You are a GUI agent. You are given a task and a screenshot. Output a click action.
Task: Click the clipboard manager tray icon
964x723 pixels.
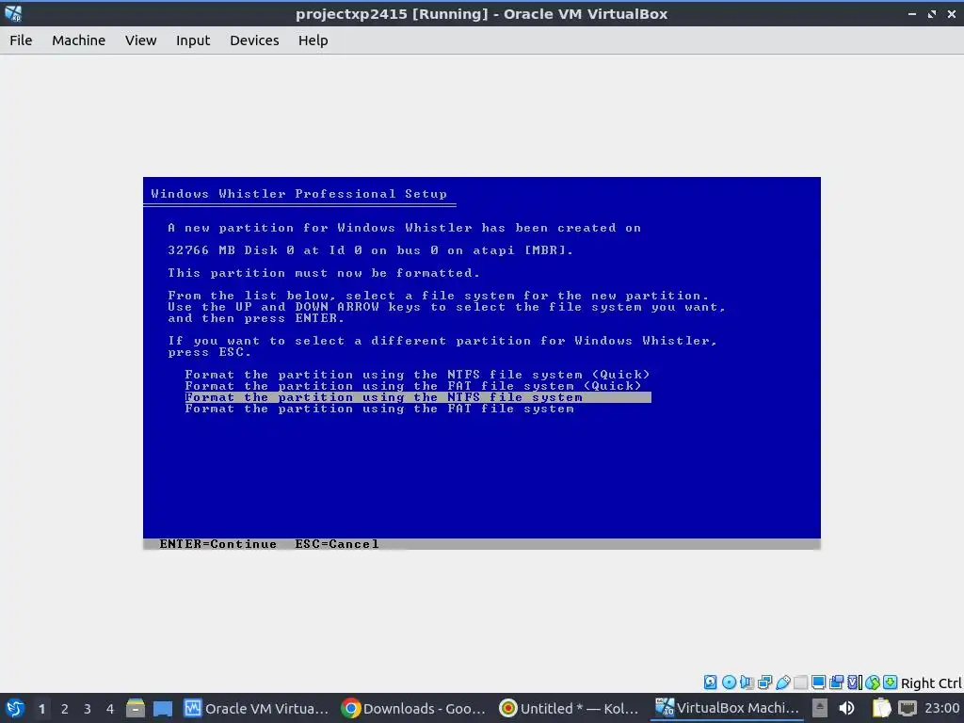click(881, 708)
